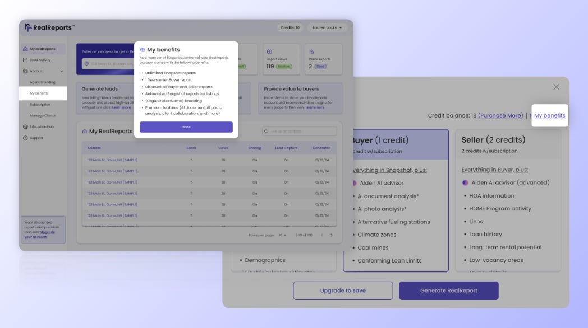Click the Lead Capture column header

tap(286, 148)
